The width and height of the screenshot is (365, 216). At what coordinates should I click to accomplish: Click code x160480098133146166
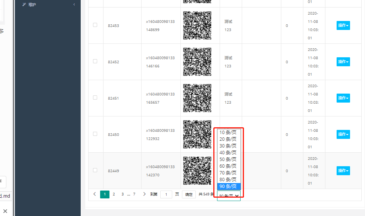click(x=160, y=62)
